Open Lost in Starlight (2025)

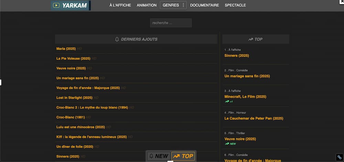coord(74,98)
